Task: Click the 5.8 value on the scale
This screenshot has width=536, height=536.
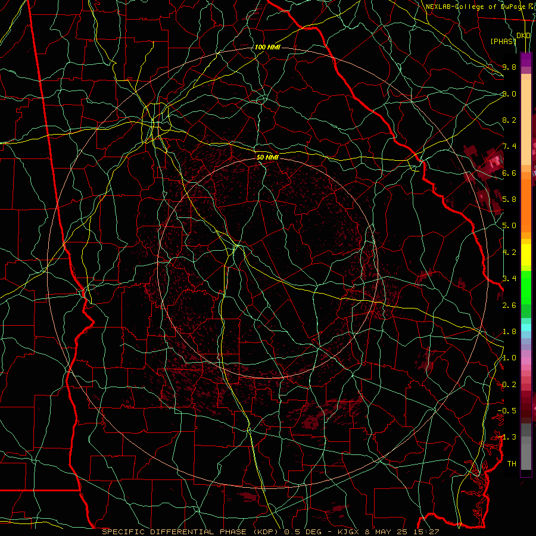Action: (509, 200)
